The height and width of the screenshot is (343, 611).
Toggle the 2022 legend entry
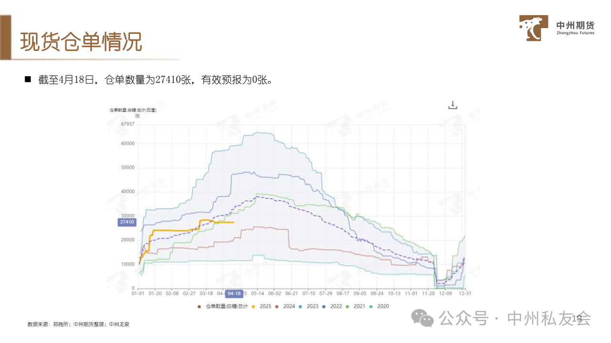tap(332, 306)
